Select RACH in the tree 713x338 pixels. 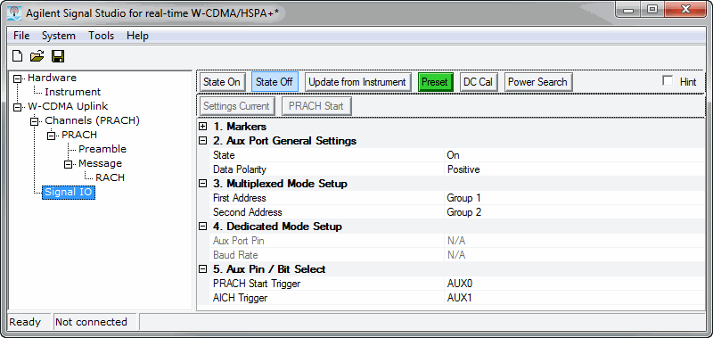[110, 177]
